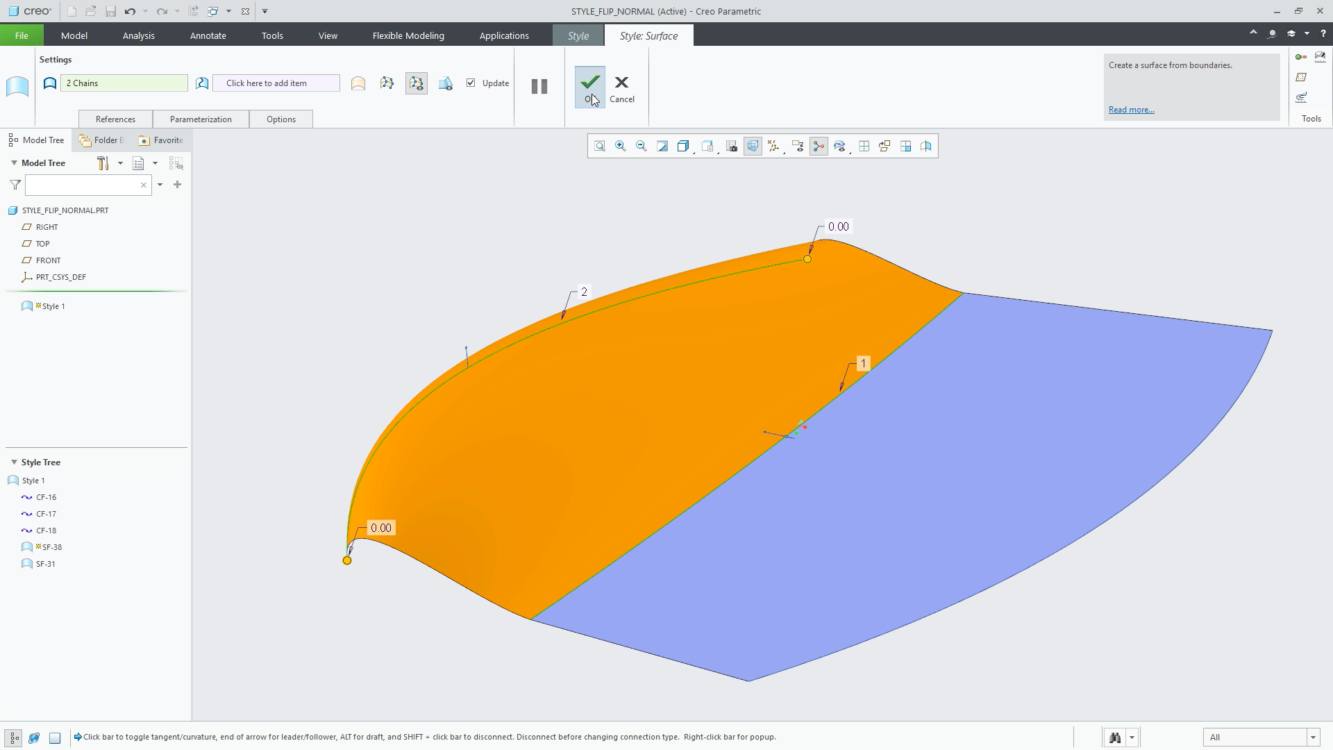Open the display style cube icon
The width and height of the screenshot is (1333, 750).
tap(683, 147)
